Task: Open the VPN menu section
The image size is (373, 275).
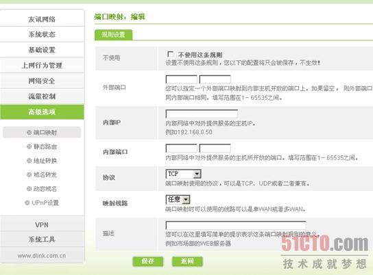Action: [x=42, y=224]
